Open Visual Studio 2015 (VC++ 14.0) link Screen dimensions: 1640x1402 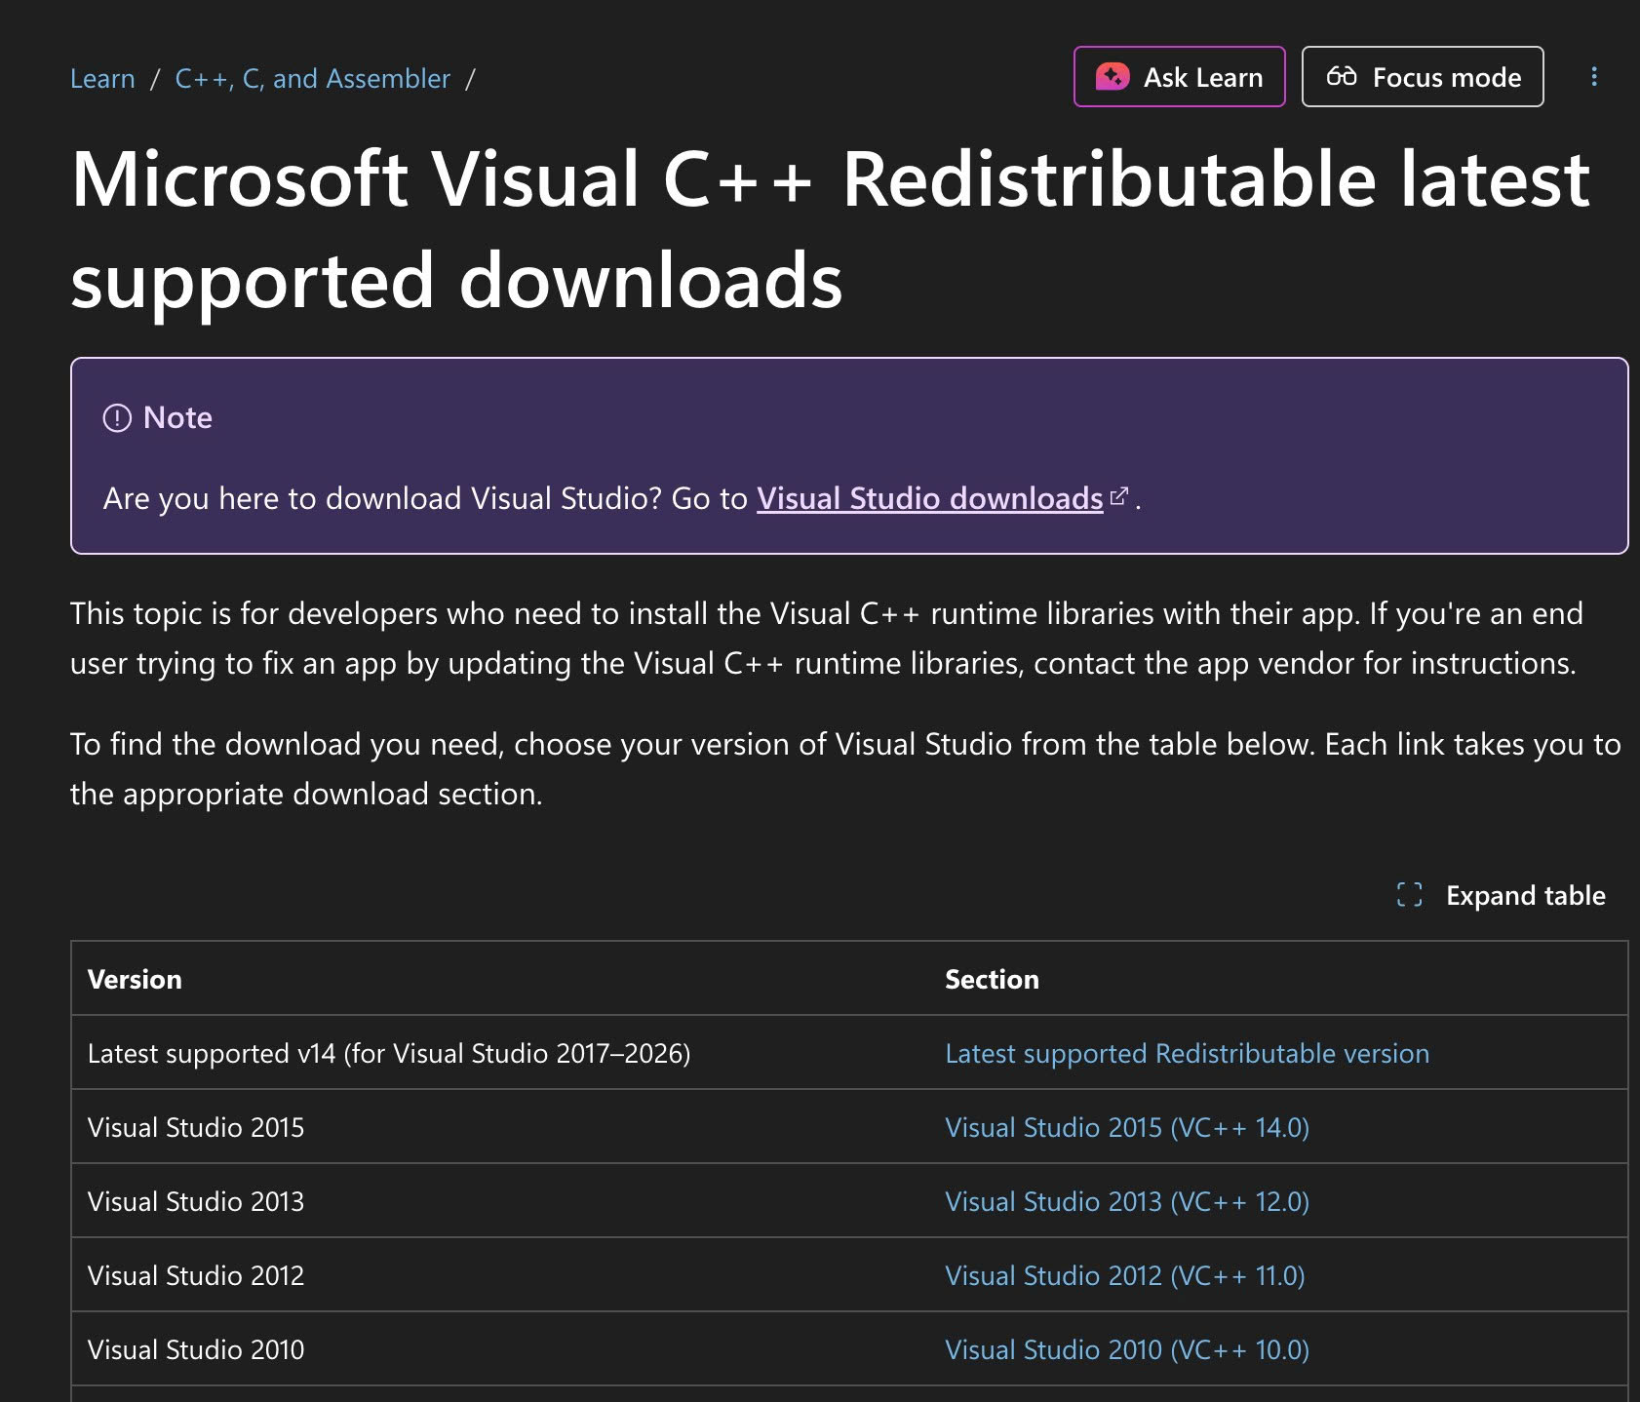[x=1127, y=1127]
